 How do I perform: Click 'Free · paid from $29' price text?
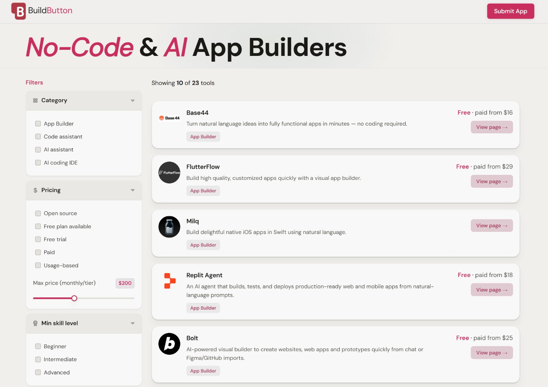[x=484, y=167]
